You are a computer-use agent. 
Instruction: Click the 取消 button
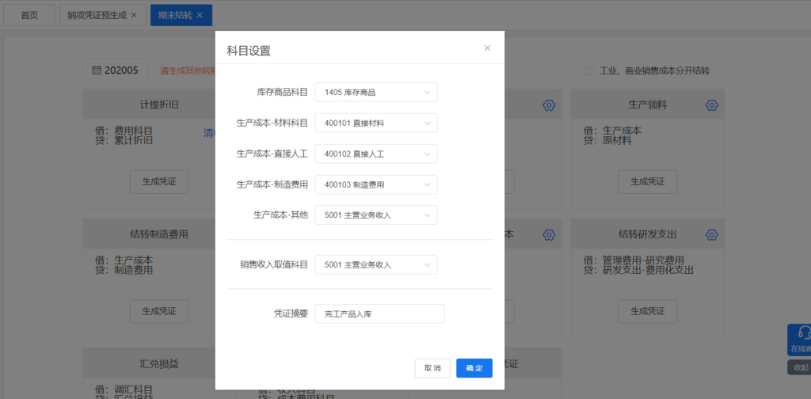432,368
